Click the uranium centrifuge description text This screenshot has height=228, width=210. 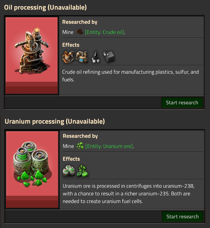coord(130,194)
